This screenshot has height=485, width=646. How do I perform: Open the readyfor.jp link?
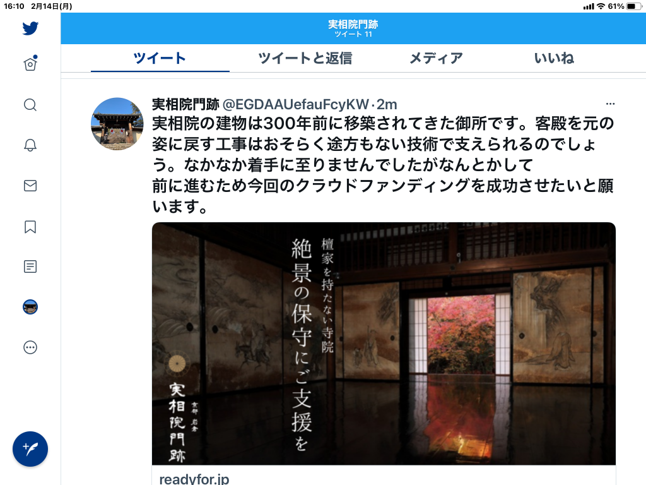[194, 479]
